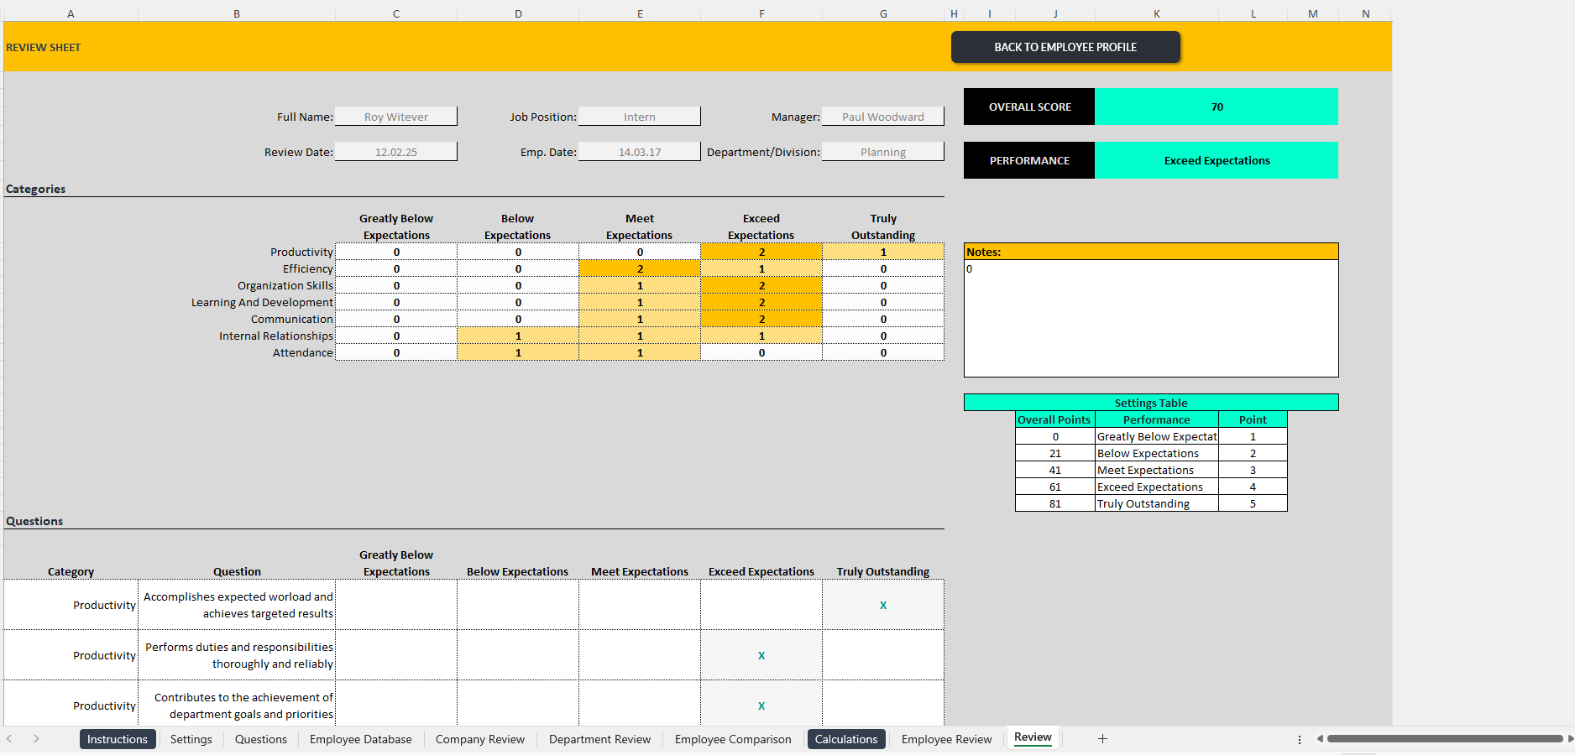Open the Company Review sheet
This screenshot has width=1575, height=755.
pyautogui.click(x=479, y=739)
